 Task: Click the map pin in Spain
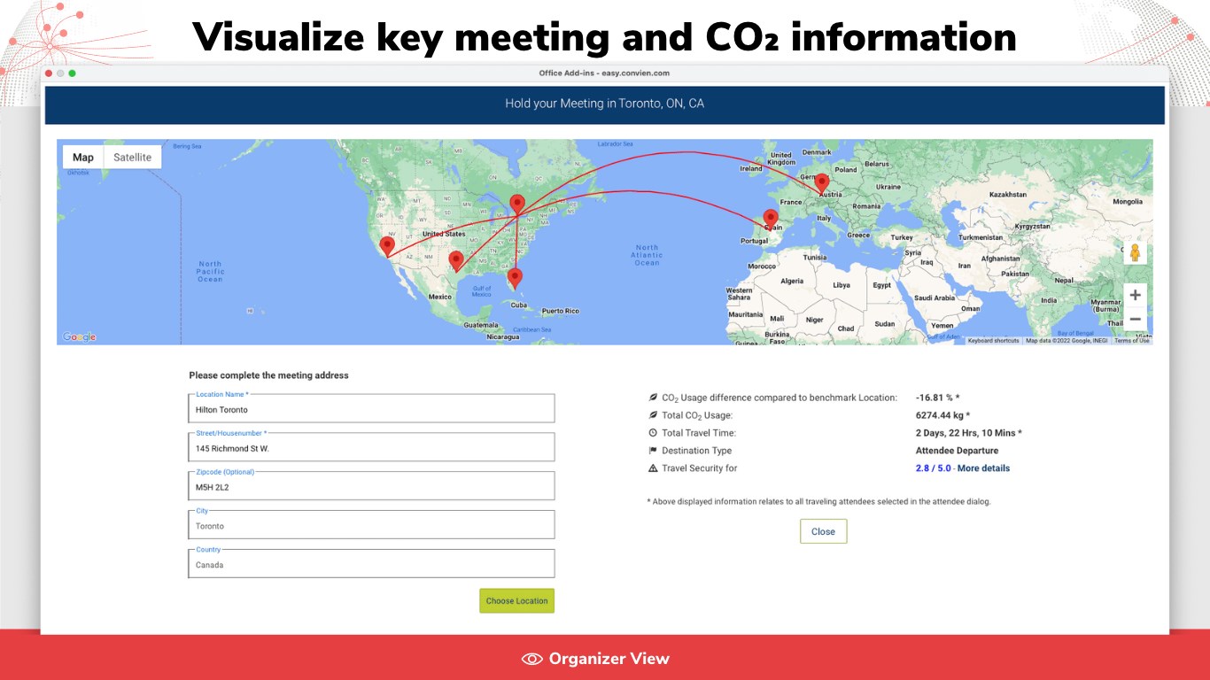[771, 219]
